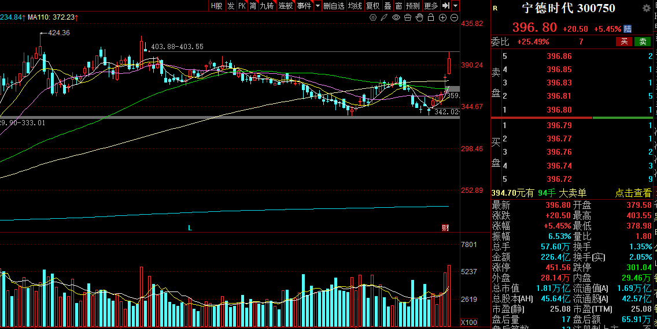657x329 pixels.
Task: Click 点击查看 link for large orders
Action: click(633, 193)
